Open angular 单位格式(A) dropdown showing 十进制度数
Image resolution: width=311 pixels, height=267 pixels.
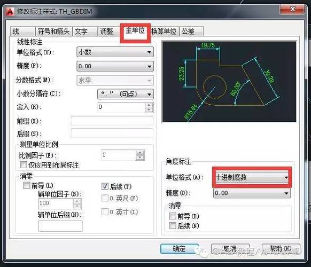pyautogui.click(x=252, y=177)
